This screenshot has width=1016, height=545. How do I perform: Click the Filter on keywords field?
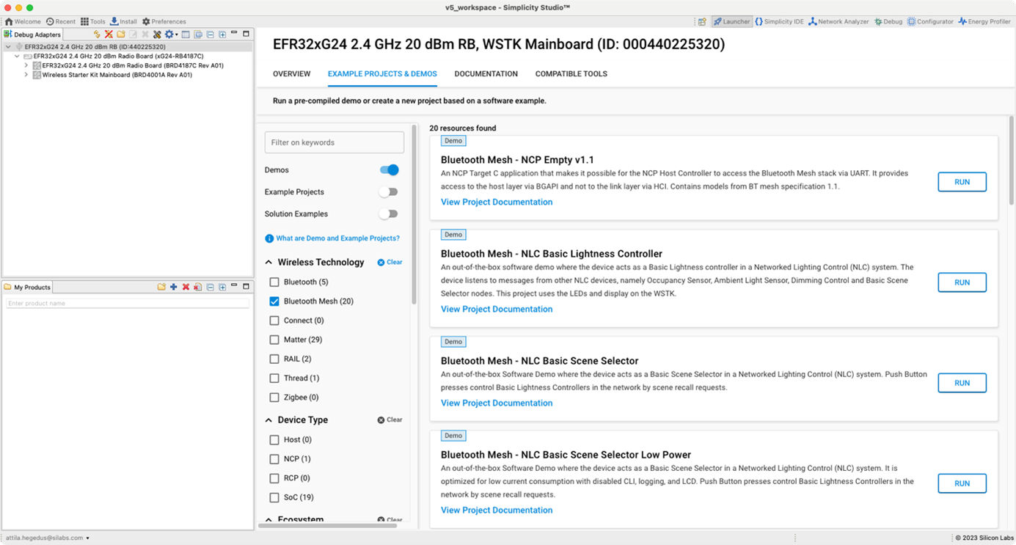334,142
